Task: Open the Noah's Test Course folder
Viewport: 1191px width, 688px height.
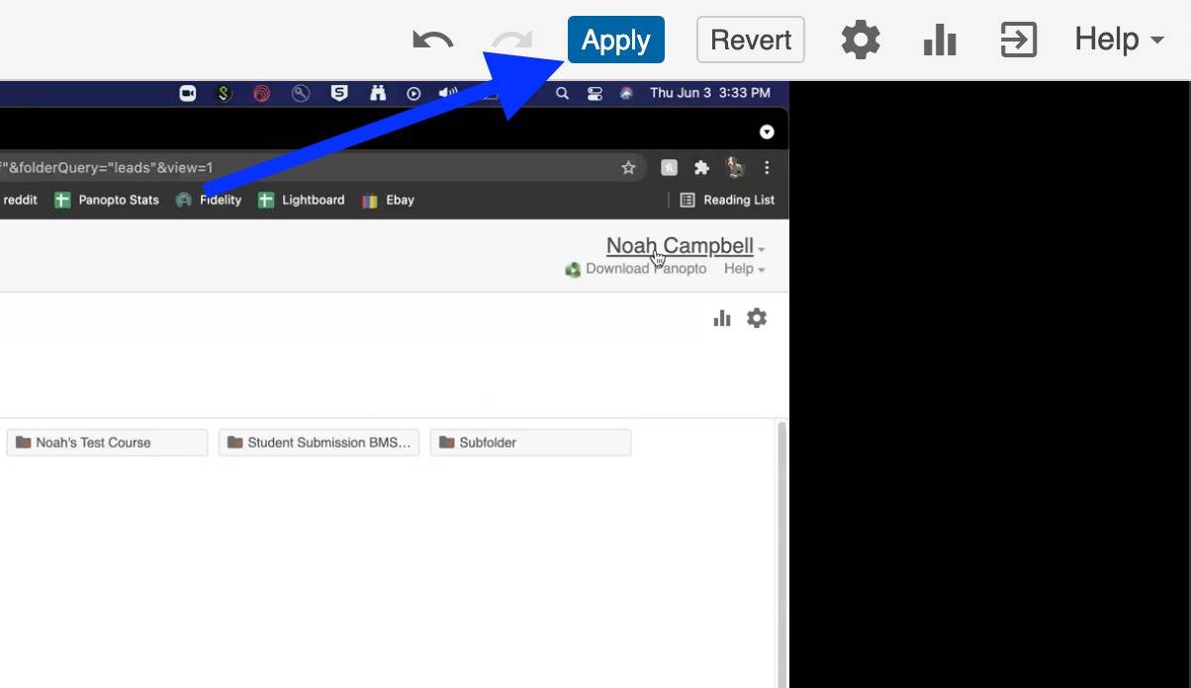Action: 107,443
